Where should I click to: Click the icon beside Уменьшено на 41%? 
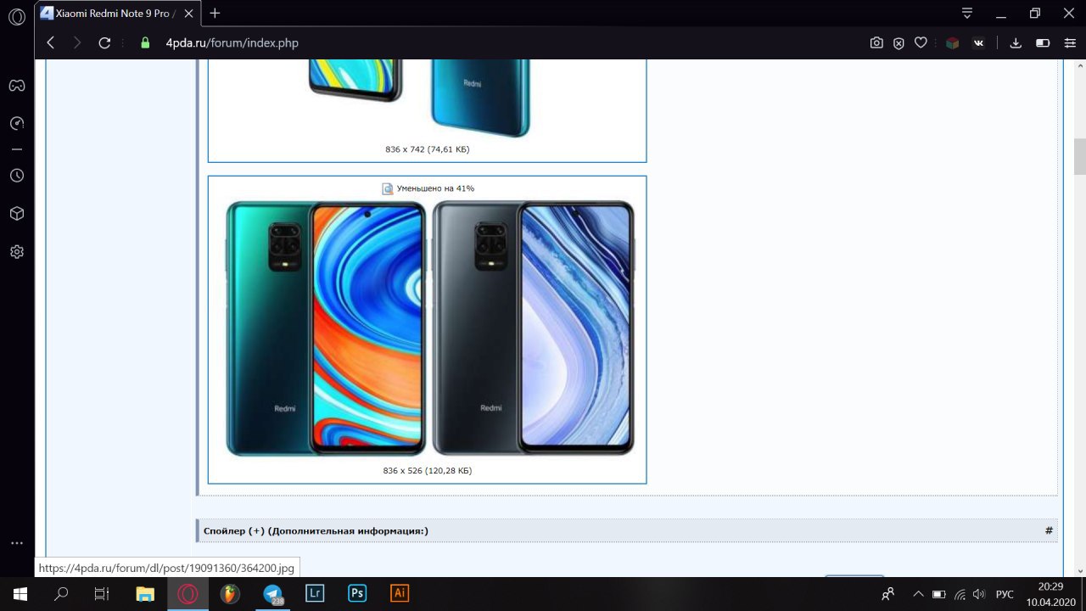tap(387, 188)
